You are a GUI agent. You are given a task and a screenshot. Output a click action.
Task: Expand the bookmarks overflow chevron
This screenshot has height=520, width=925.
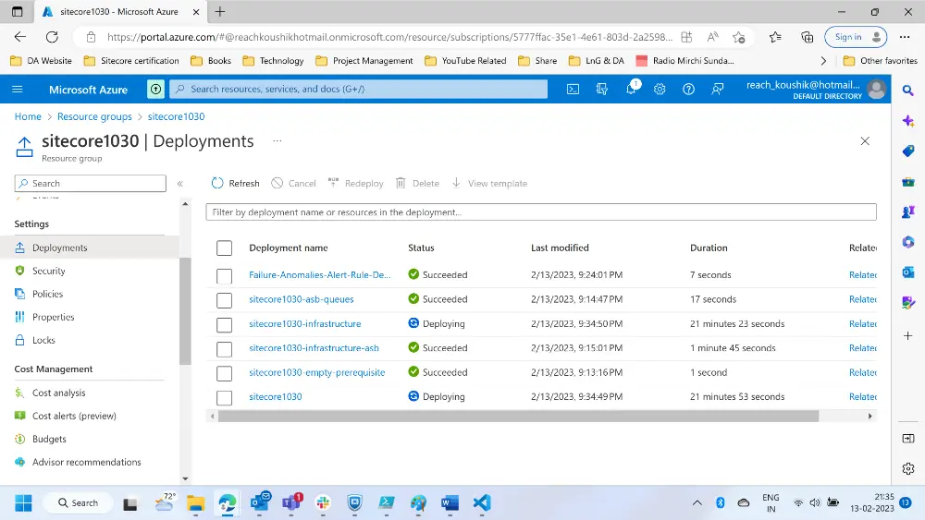coord(823,61)
